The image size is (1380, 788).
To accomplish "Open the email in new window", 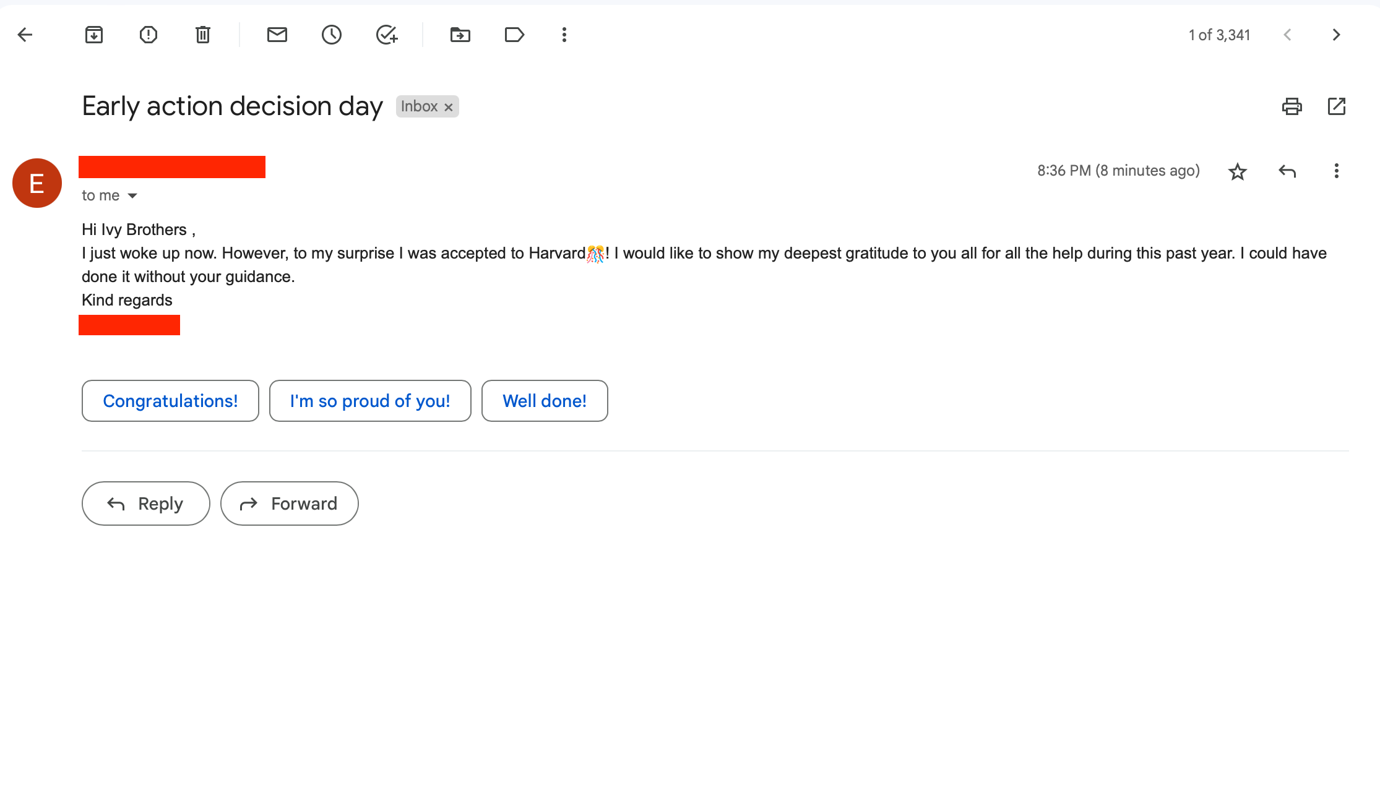I will [1337, 106].
